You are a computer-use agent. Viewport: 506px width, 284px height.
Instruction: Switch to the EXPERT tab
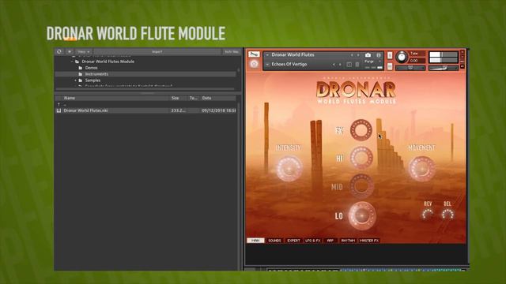(293, 241)
